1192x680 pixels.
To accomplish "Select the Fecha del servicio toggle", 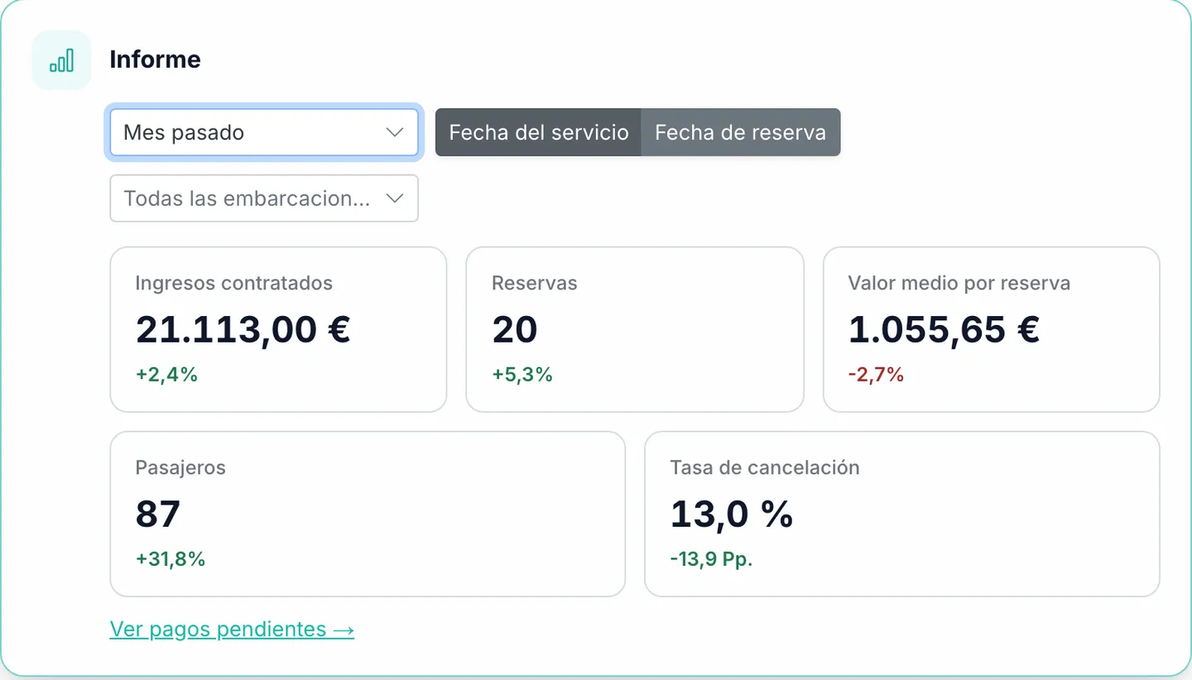I will (539, 132).
